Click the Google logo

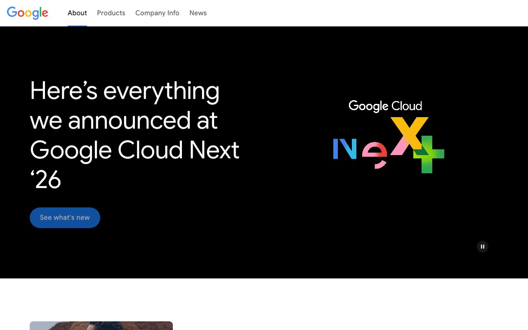28,13
